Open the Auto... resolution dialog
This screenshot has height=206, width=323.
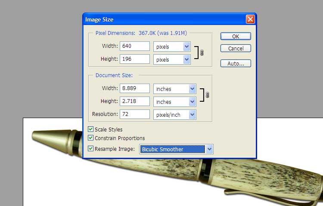236,63
